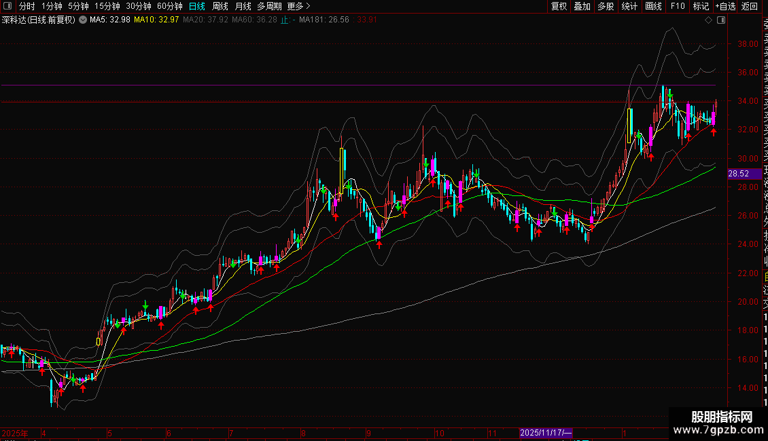768x441 pixels.
Task: Click the 2025/11/17 date marker on timeline
Action: coord(546,432)
